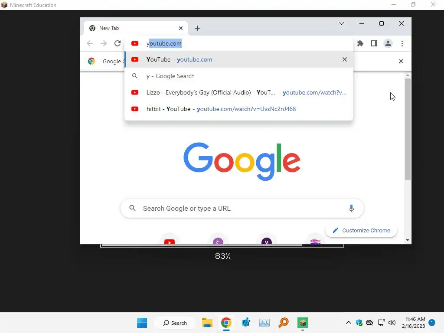
Task: Open the network status tray icon
Action: pyautogui.click(x=382, y=323)
